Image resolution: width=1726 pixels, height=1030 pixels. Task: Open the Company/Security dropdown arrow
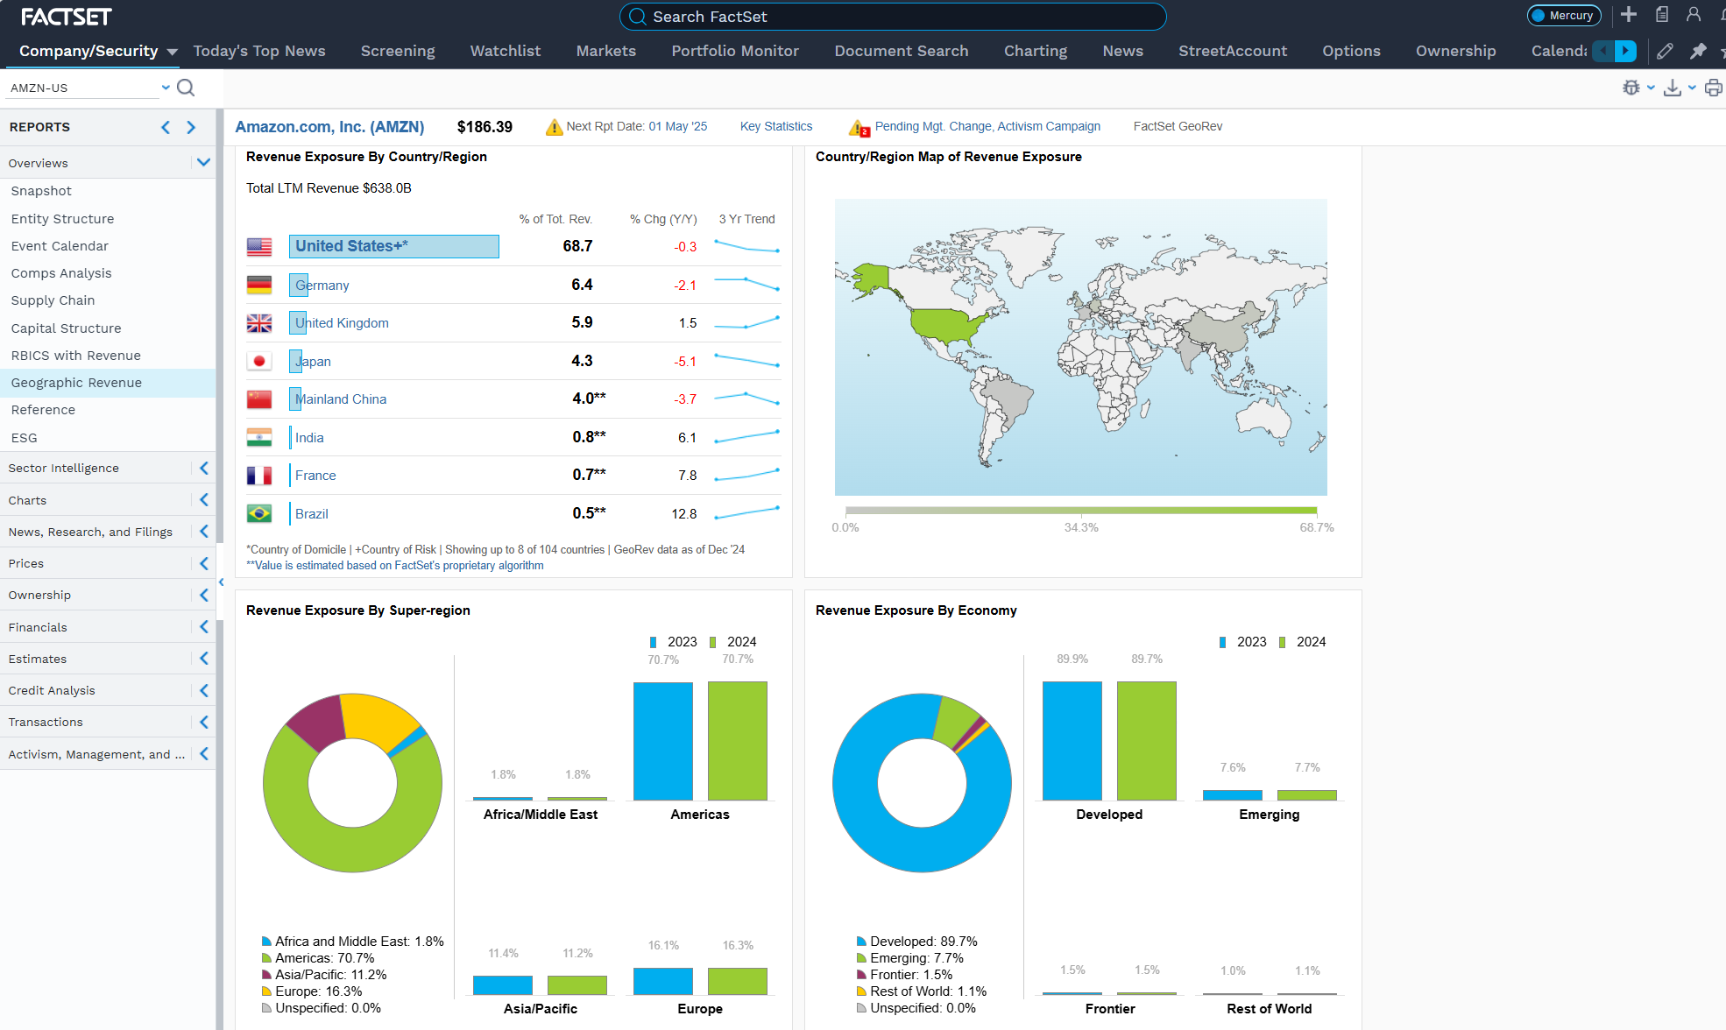point(173,52)
